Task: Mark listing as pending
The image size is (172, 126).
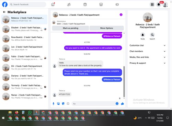Action: click(71, 28)
